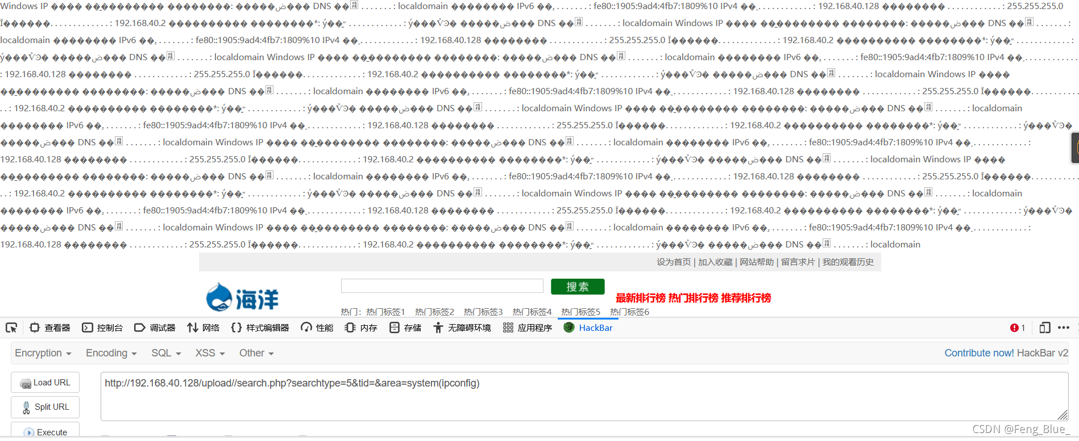Image resolution: width=1079 pixels, height=441 pixels.
Task: Click the red error count badge
Action: point(1018,327)
